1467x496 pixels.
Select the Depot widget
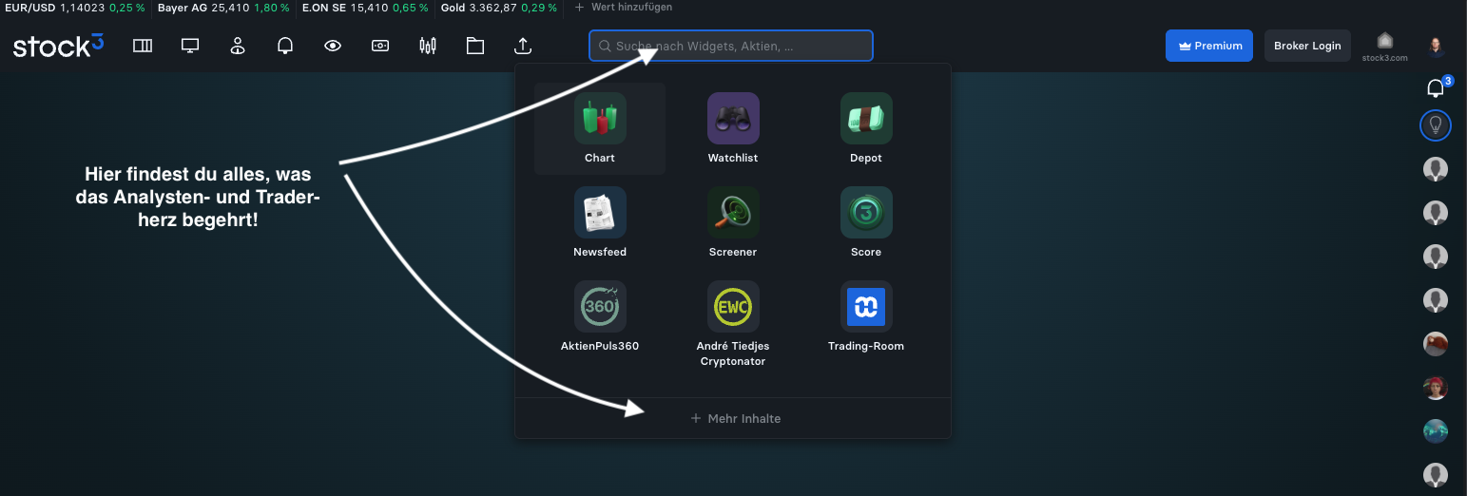(866, 128)
